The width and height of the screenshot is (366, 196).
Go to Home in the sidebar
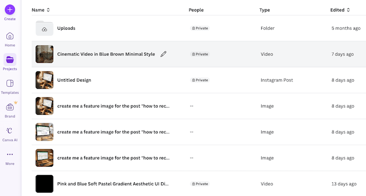coord(10,36)
